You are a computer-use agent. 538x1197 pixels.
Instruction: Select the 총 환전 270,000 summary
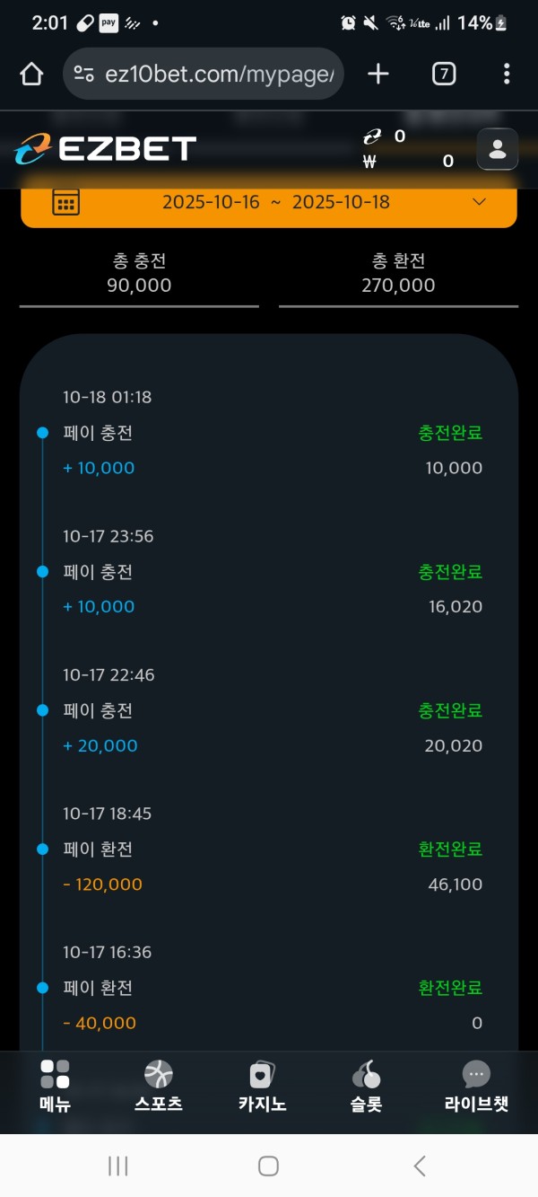[398, 273]
